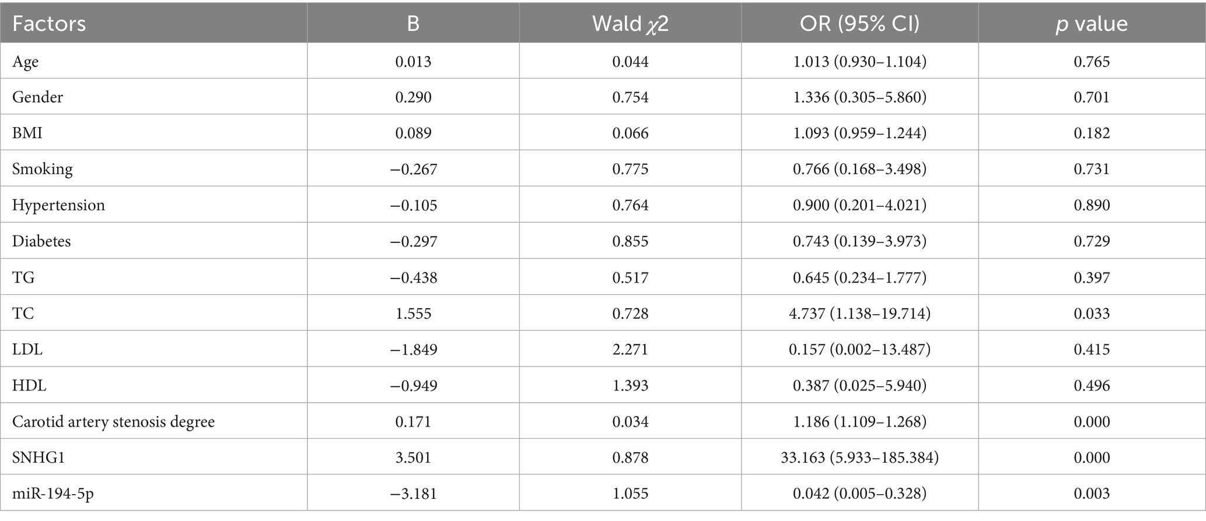1206x521 pixels.
Task: Select the Hypertension factor cell
Action: coord(58,206)
